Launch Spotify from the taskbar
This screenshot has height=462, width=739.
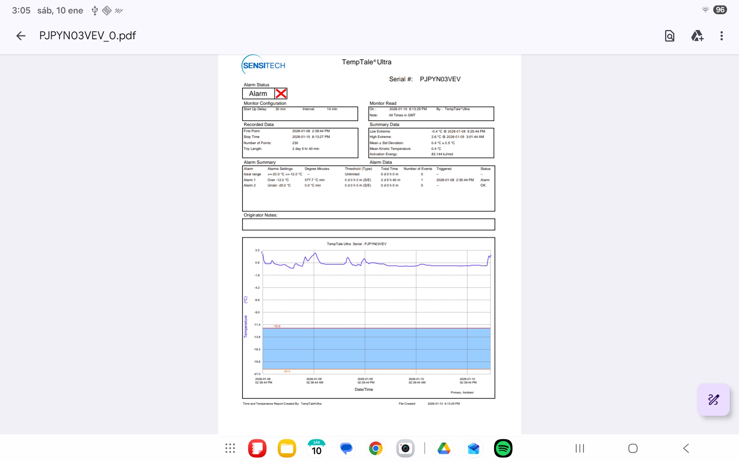click(503, 448)
